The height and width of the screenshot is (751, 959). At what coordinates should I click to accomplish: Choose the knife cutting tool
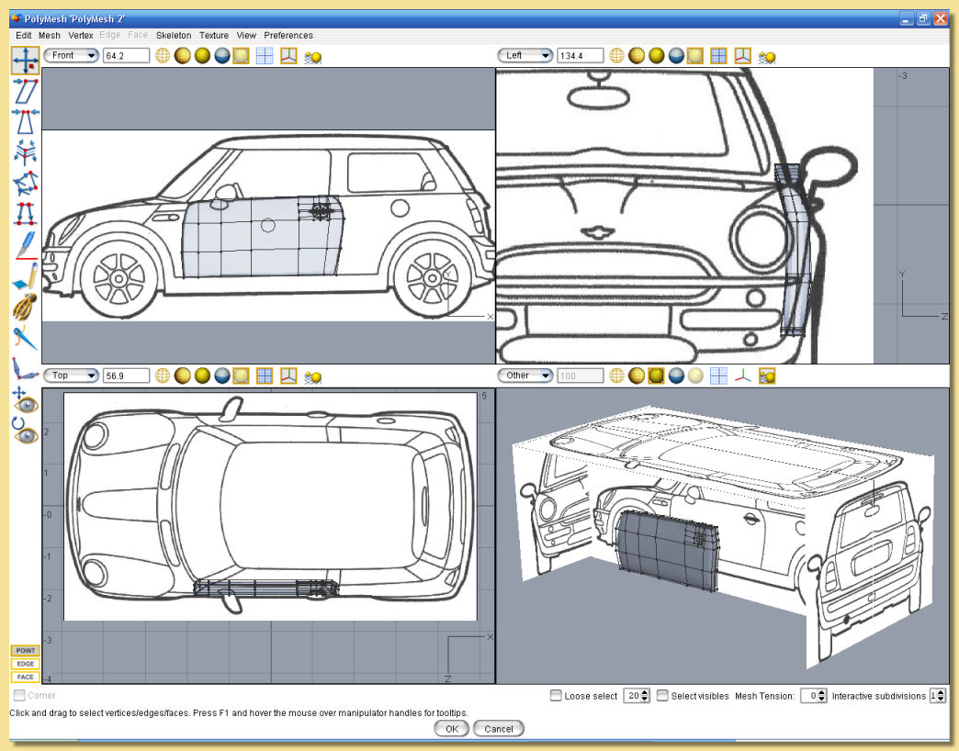[26, 245]
